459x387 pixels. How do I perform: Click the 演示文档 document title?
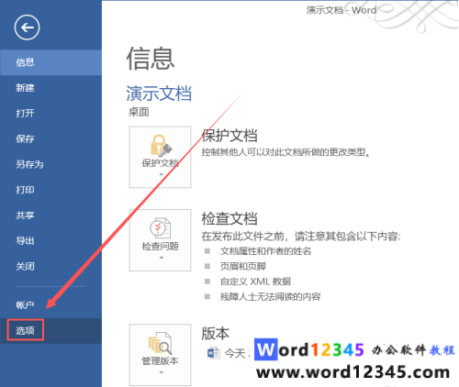159,94
